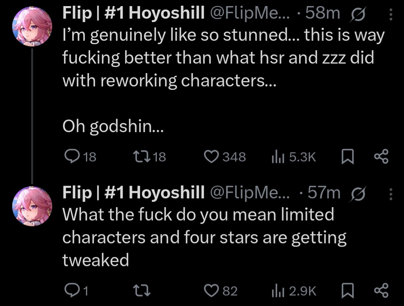View analytics showing 2.9K views
404x306 pixels.
[x=294, y=291]
